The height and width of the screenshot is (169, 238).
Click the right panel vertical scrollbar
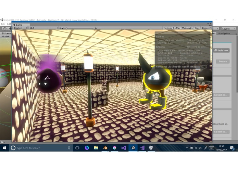[237, 64]
